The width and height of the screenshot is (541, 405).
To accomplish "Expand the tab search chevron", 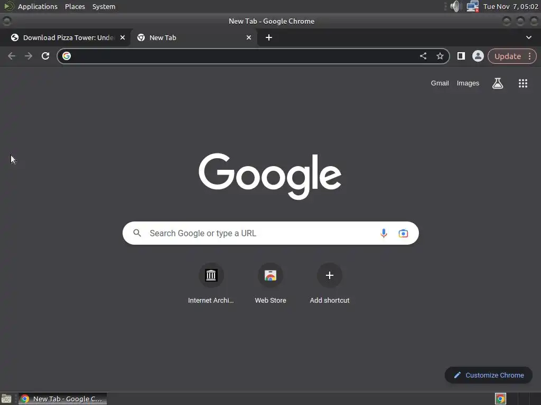I will (x=528, y=37).
